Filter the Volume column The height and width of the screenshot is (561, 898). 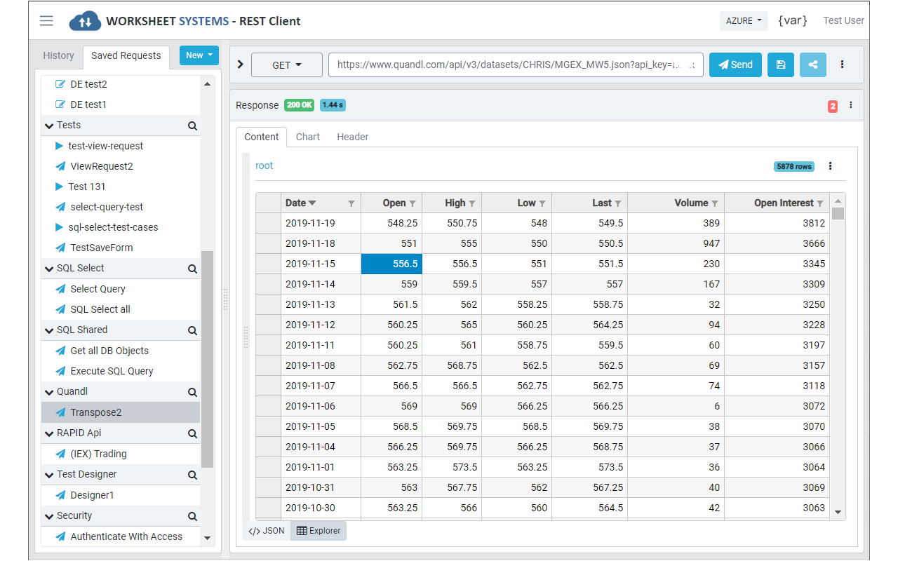click(715, 203)
